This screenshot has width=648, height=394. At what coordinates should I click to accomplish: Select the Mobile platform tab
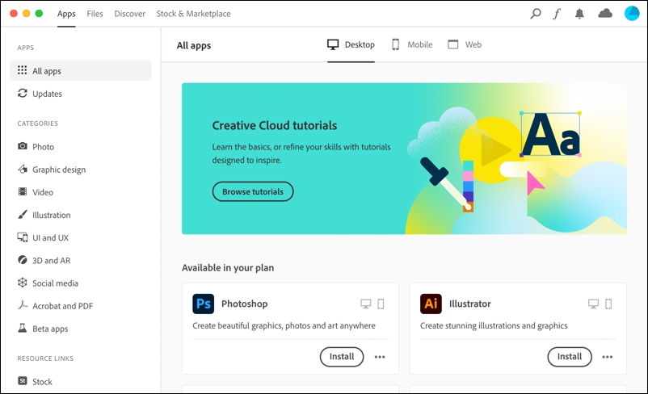[x=412, y=44]
